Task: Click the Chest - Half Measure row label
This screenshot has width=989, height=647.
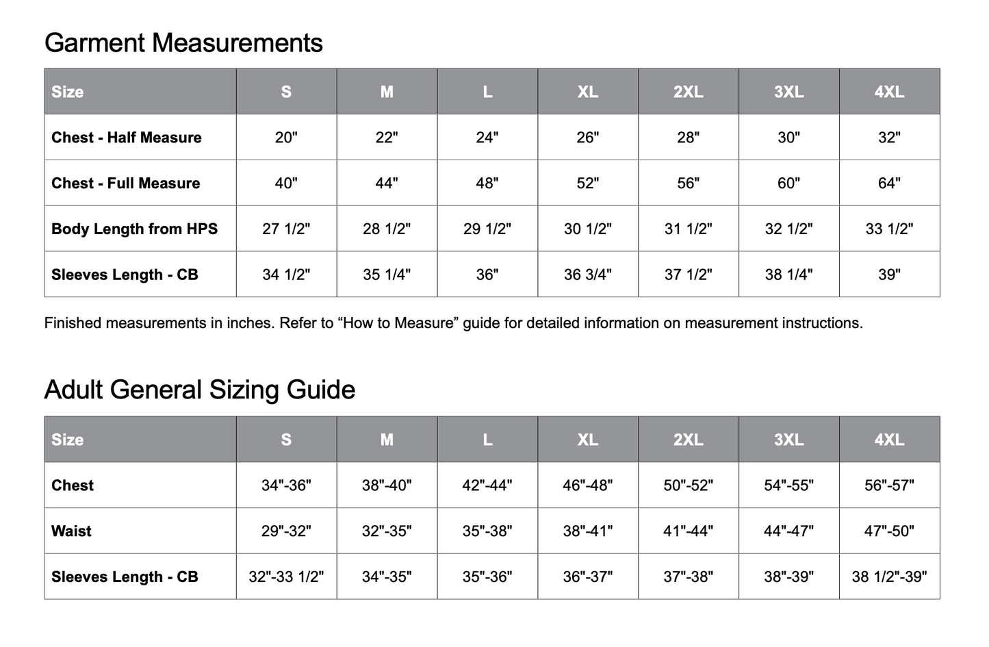Action: coord(127,138)
